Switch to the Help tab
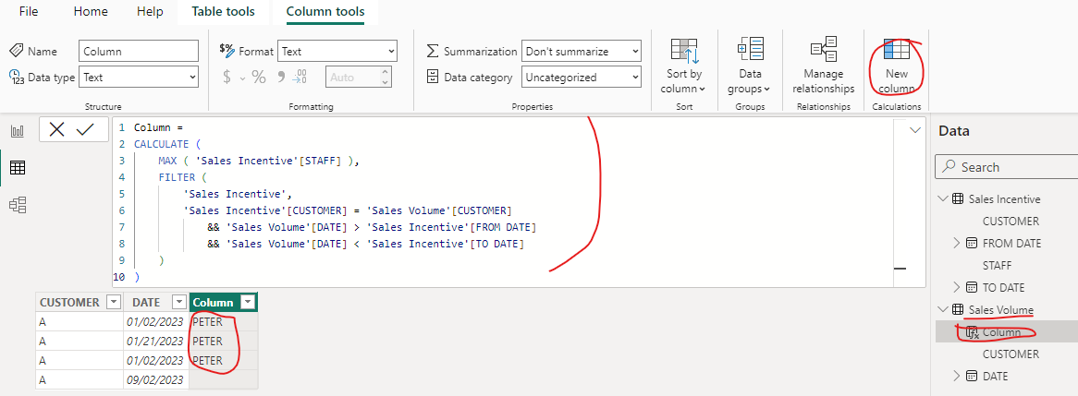The height and width of the screenshot is (396, 1078). 150,12
